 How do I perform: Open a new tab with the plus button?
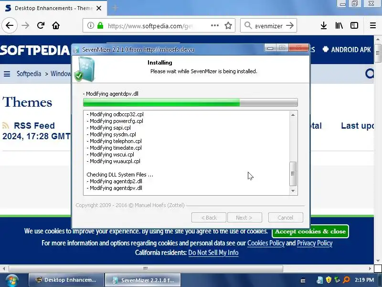[x=115, y=8]
